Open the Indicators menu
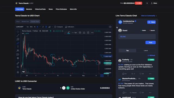174x98 pixels. (70, 27)
